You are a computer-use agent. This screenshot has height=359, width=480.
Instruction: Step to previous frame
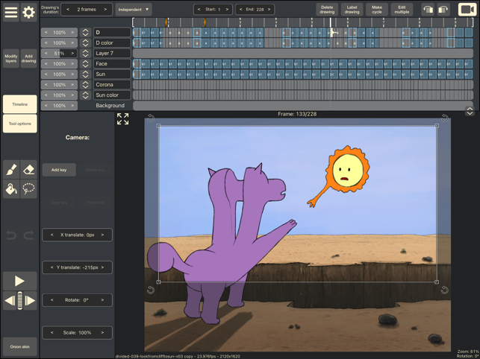[x=10, y=301]
